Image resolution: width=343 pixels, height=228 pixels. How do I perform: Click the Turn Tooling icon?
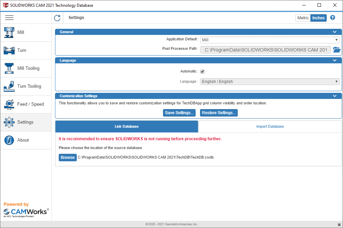[9, 86]
